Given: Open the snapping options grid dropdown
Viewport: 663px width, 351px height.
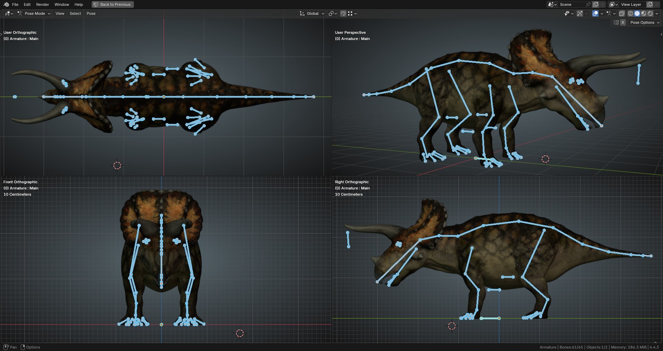Looking at the screenshot, I should click(352, 13).
